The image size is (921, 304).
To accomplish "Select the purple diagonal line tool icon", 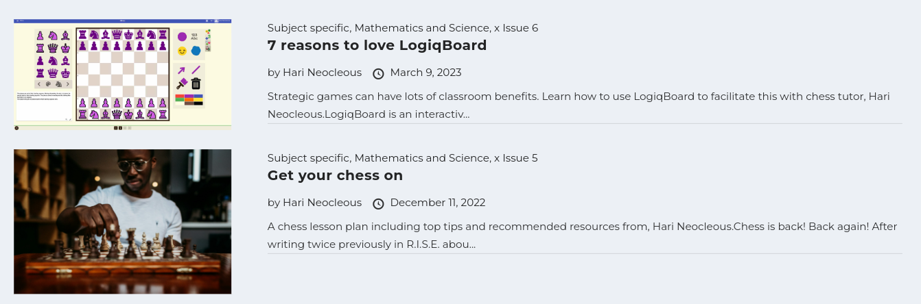I will (196, 70).
